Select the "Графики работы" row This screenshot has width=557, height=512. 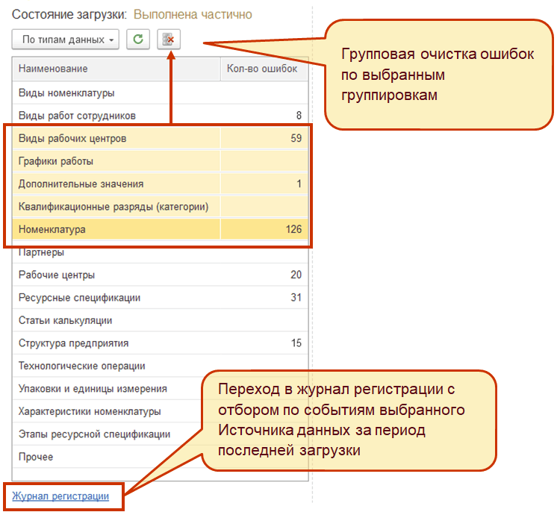[x=161, y=161]
